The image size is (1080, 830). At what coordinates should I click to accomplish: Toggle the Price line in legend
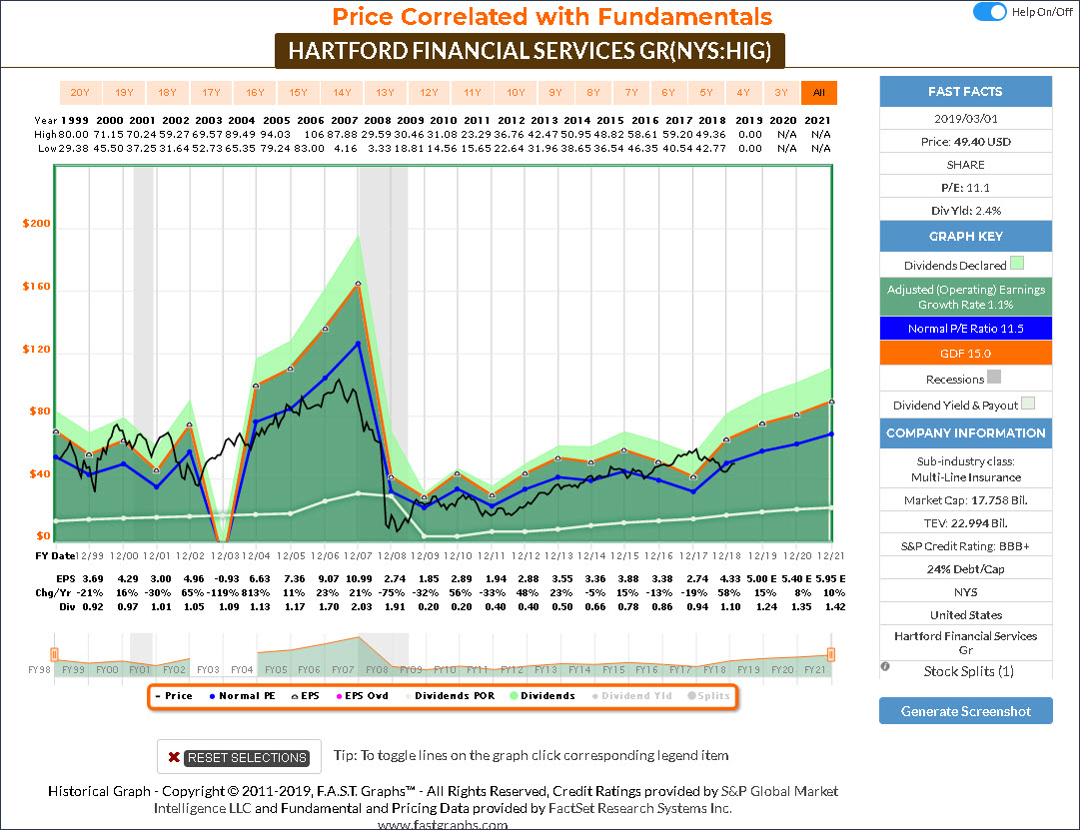coord(175,696)
